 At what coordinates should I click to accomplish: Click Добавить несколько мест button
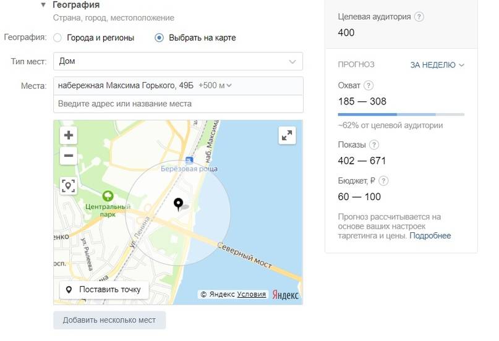[x=109, y=320]
